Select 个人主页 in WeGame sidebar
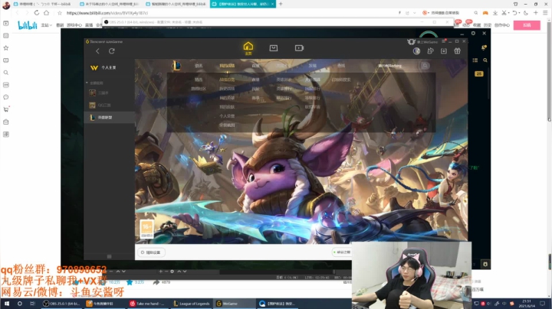552x309 pixels. 108,67
